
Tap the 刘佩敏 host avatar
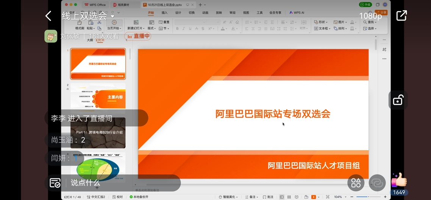pyautogui.click(x=51, y=36)
